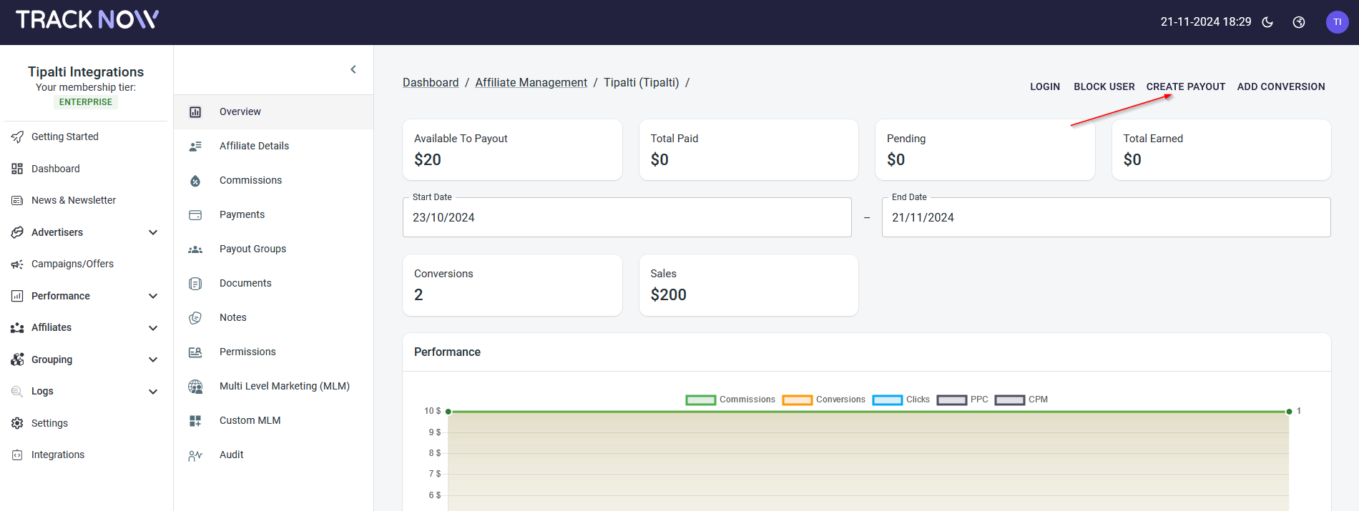Toggle Clicks series in chart legend
Image resolution: width=1359 pixels, height=511 pixels.
[901, 400]
